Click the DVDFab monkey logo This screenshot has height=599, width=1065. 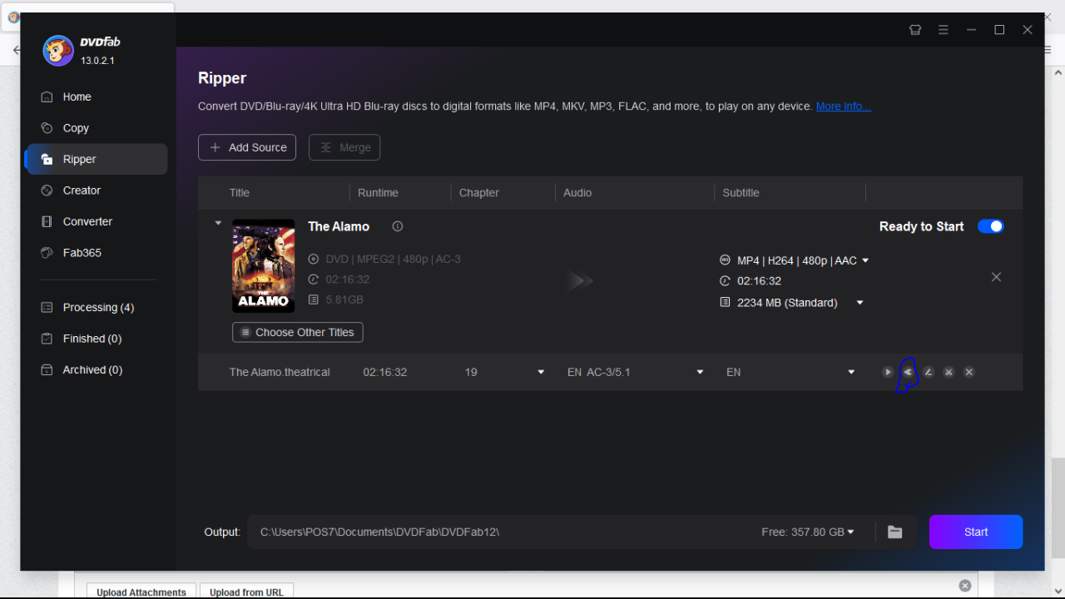coord(58,51)
